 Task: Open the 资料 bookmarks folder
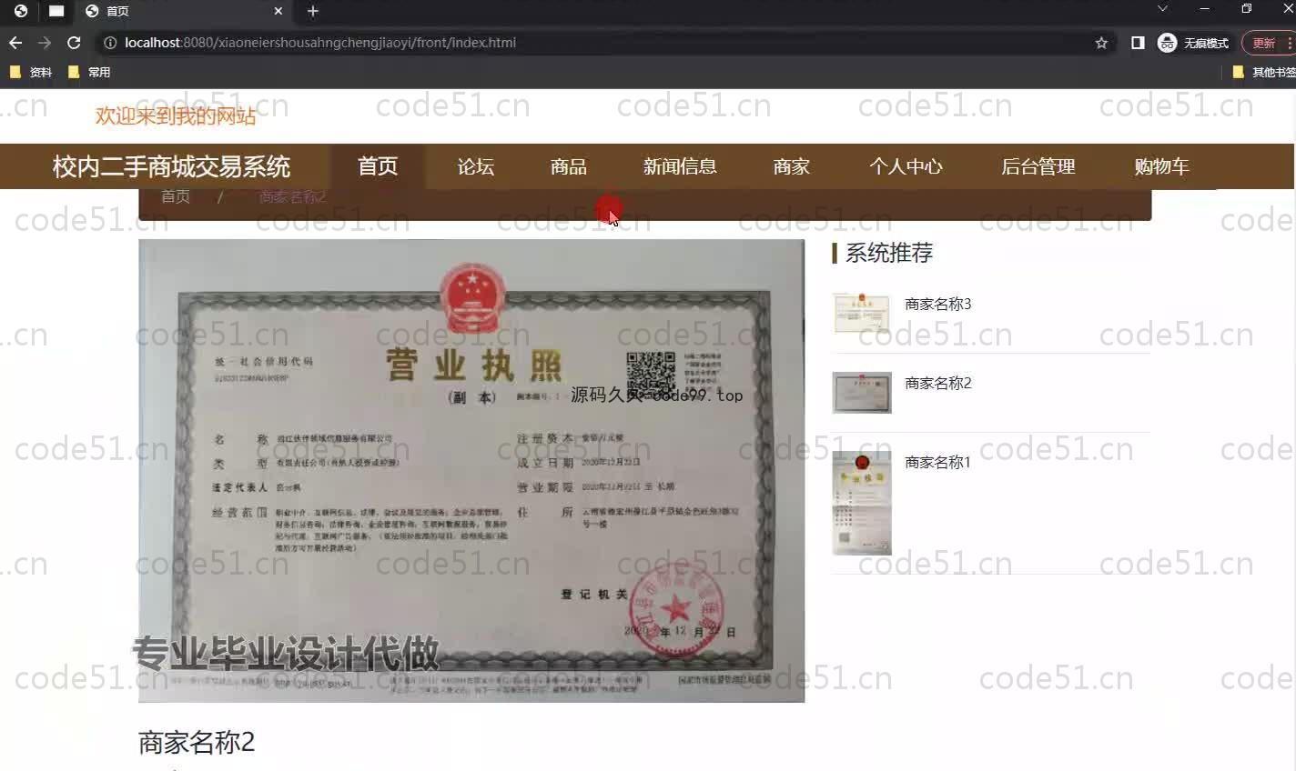(x=31, y=72)
